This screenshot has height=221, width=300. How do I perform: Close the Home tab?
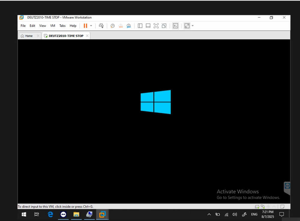[38, 36]
